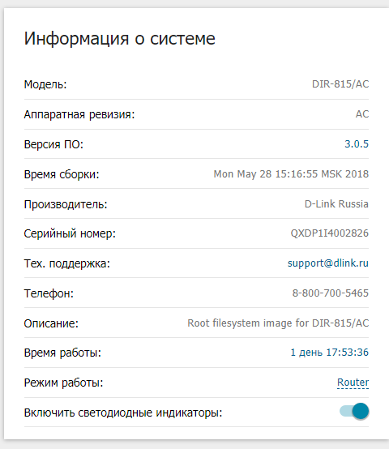Click the Информация о системе heading

(x=119, y=38)
